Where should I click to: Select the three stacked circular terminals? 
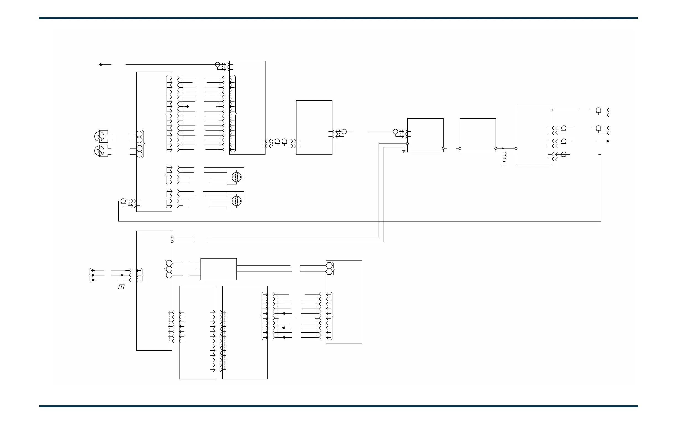pyautogui.click(x=169, y=269)
